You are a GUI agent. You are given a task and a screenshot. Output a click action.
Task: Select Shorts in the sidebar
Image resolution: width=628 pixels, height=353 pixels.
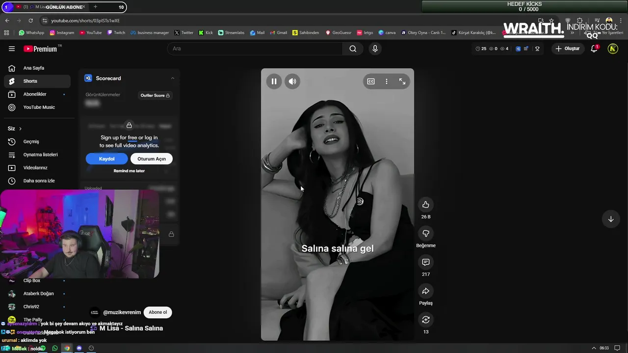pos(37,81)
